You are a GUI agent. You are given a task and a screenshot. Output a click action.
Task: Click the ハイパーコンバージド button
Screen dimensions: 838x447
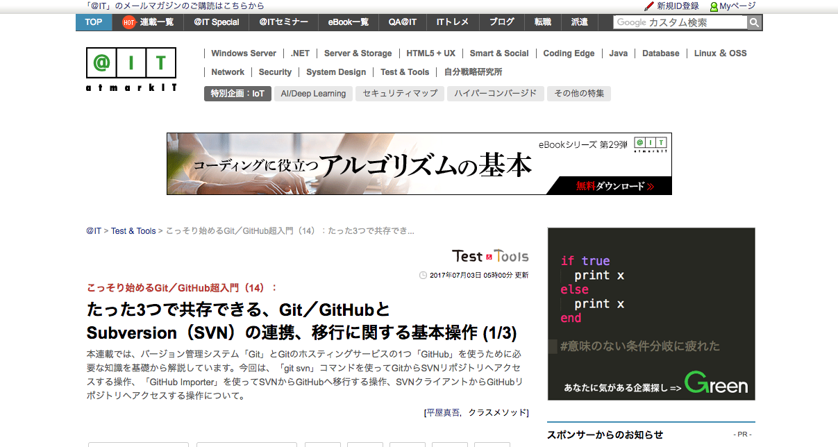[x=495, y=94]
